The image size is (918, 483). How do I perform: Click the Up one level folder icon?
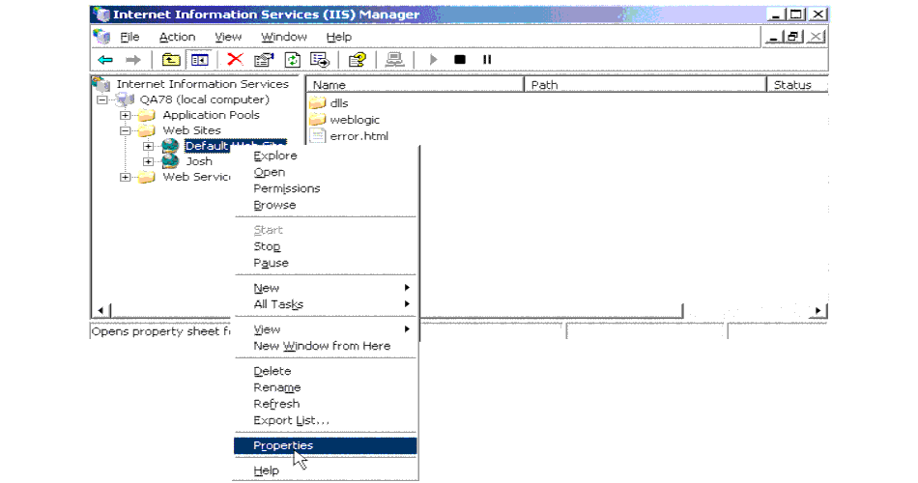pos(170,60)
